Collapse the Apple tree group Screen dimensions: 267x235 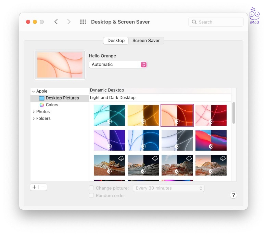pyautogui.click(x=34, y=91)
